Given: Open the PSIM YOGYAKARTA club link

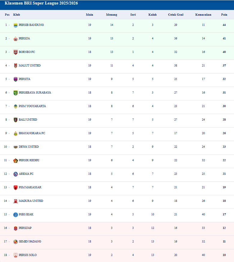Looking at the screenshot, I should coord(32,106).
